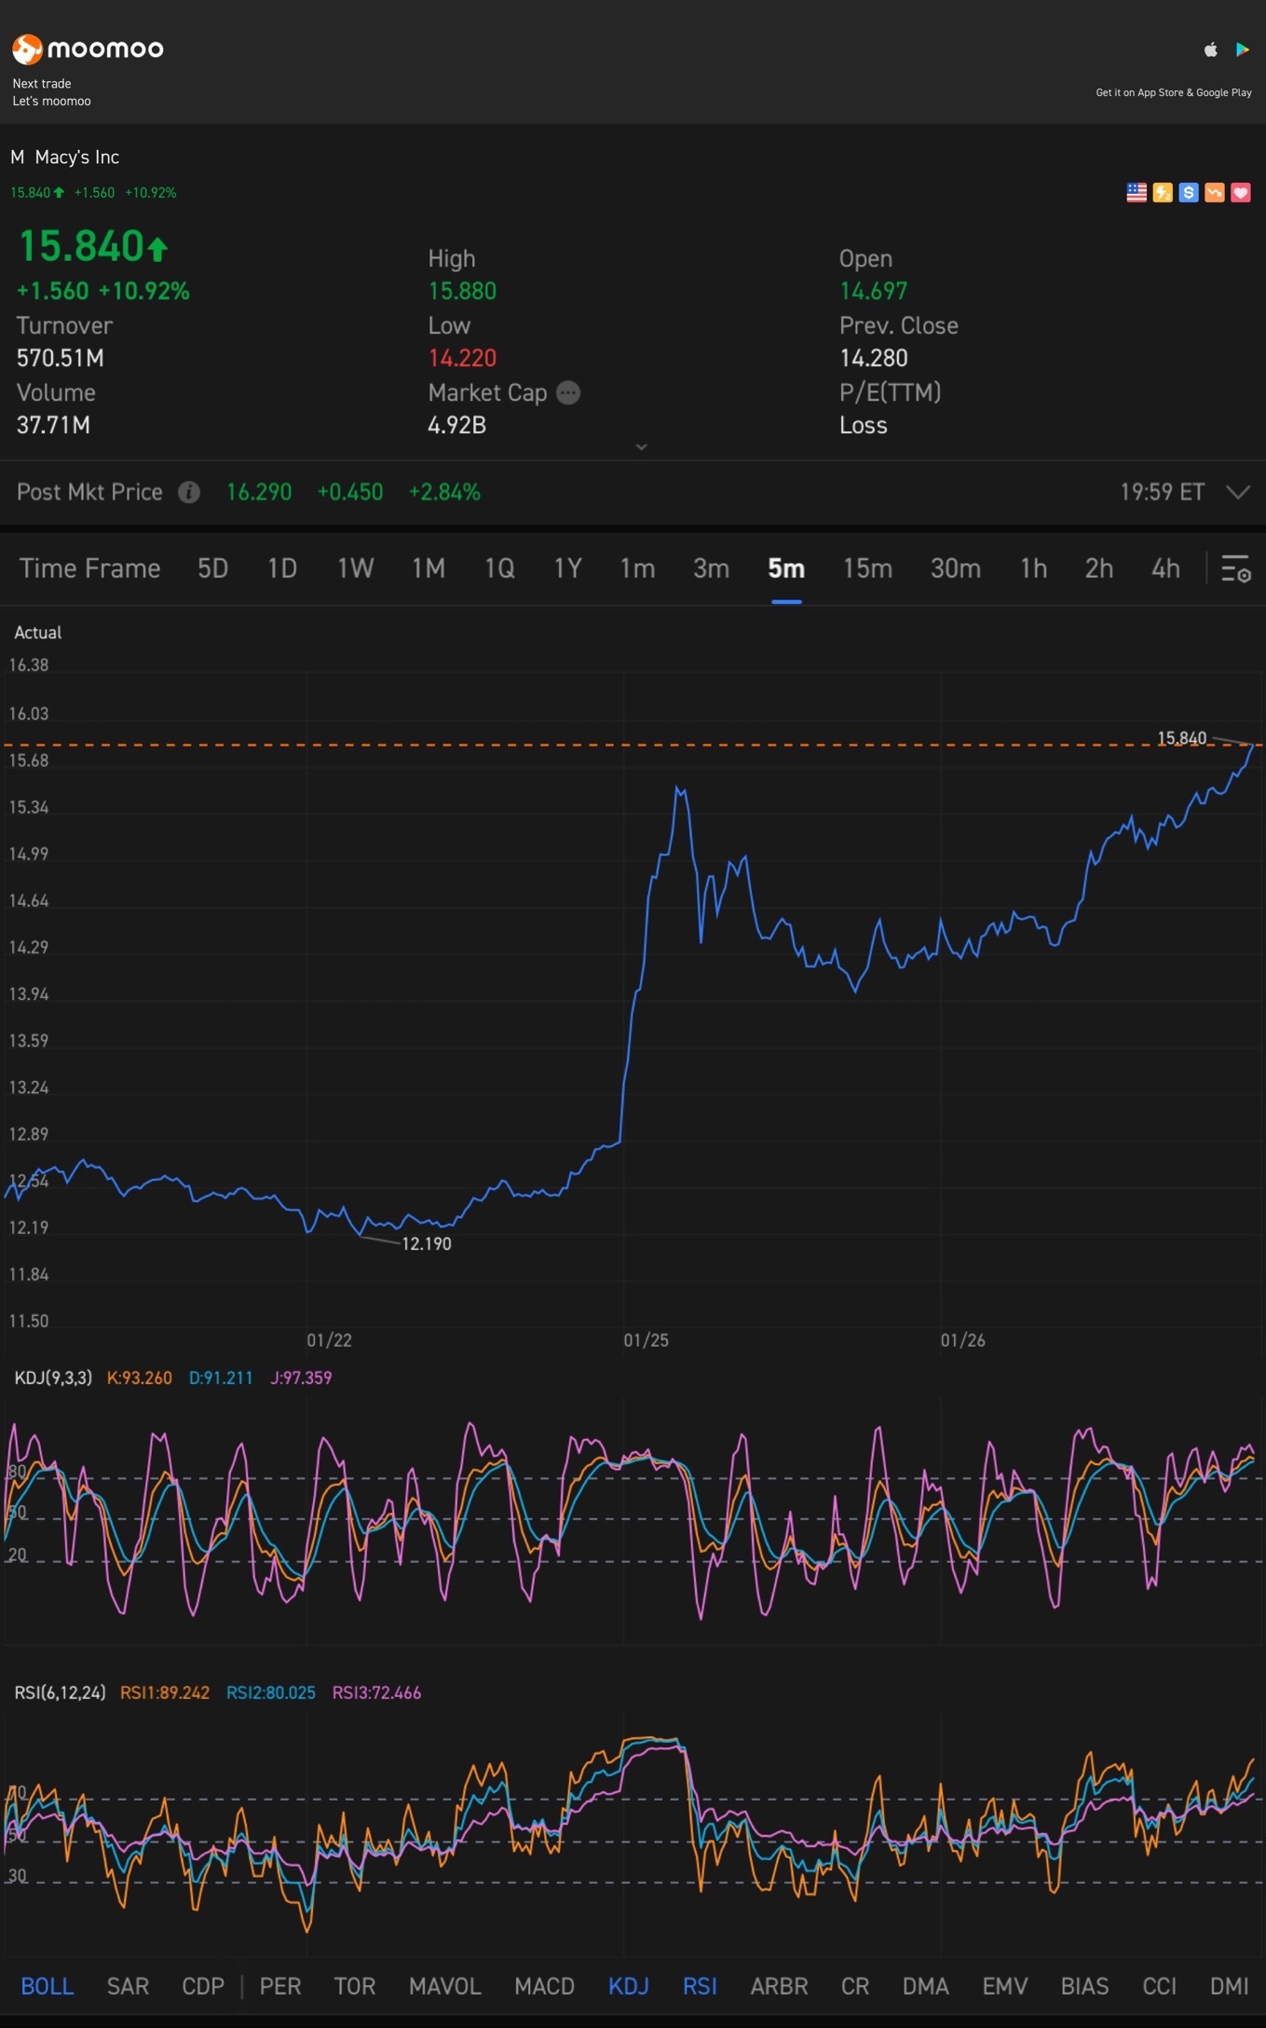Click the blue dollar sign icon
This screenshot has height=2028, width=1266.
click(x=1189, y=193)
